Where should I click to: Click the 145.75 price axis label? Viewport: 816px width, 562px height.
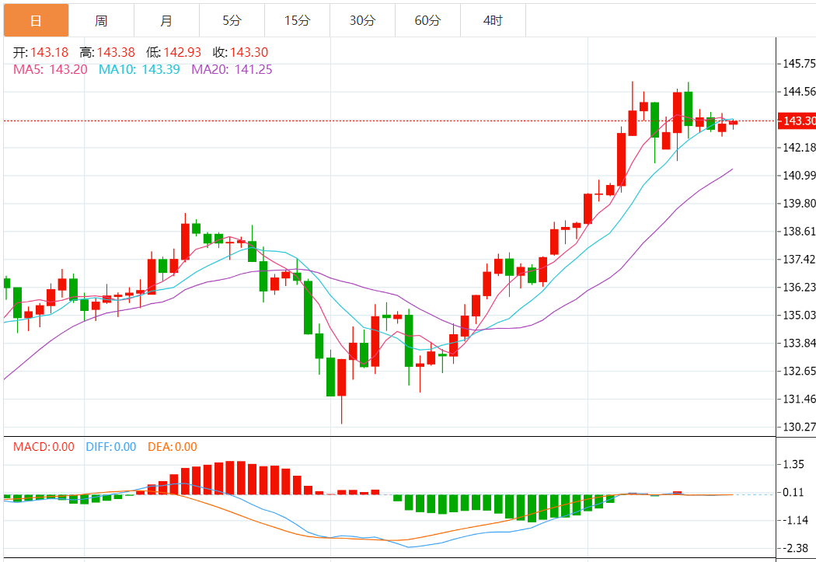point(799,64)
